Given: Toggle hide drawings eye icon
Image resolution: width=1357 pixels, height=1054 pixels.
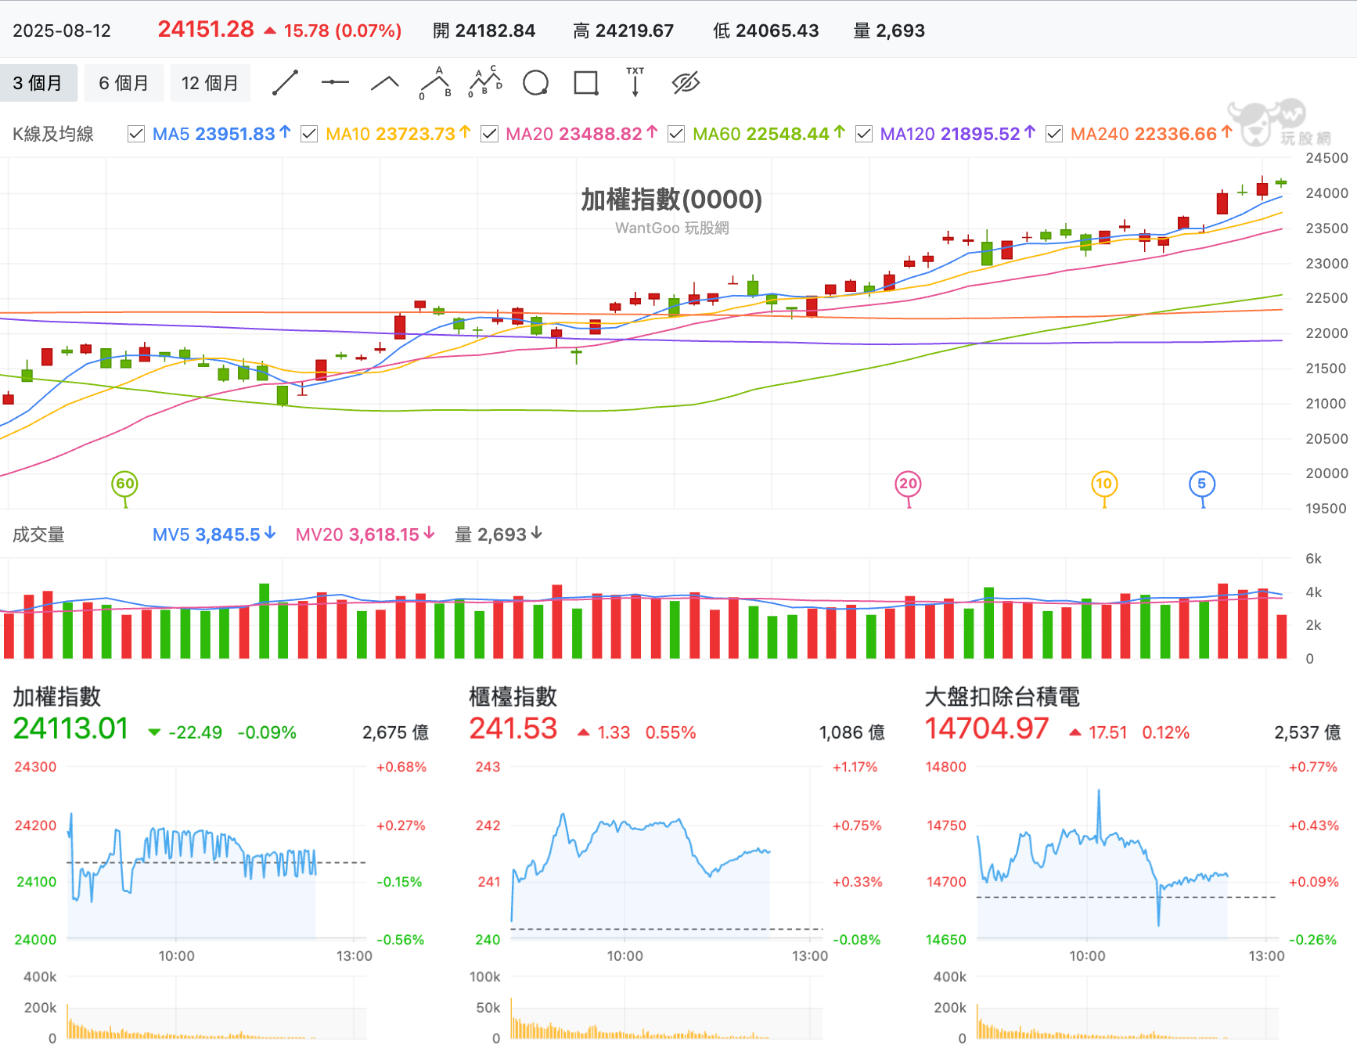Looking at the screenshot, I should click(686, 83).
